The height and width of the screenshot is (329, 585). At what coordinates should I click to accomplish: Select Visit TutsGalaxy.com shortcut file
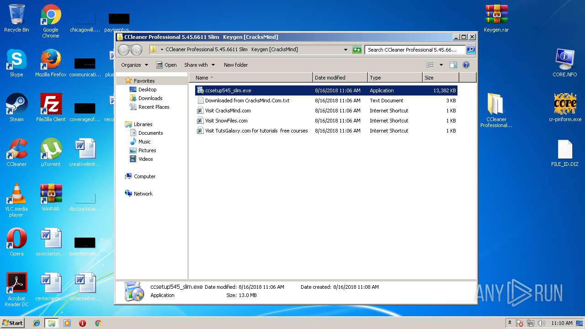click(x=326, y=131)
